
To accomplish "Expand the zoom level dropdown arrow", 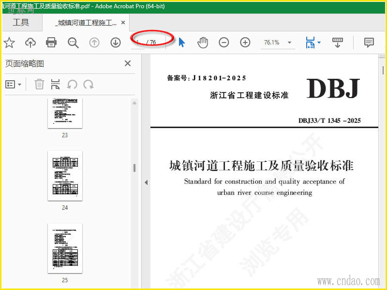I will [x=289, y=43].
